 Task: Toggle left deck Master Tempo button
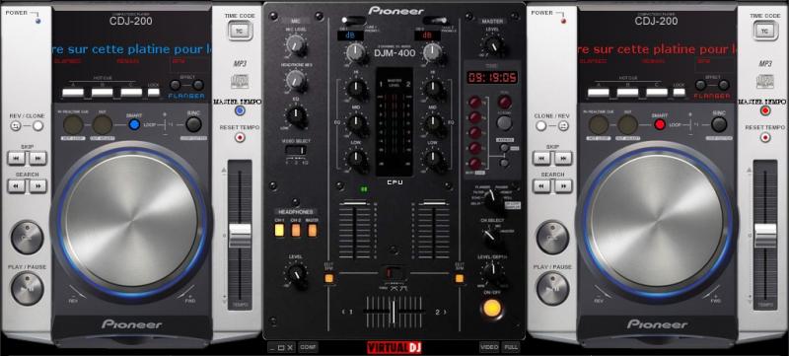point(240,110)
